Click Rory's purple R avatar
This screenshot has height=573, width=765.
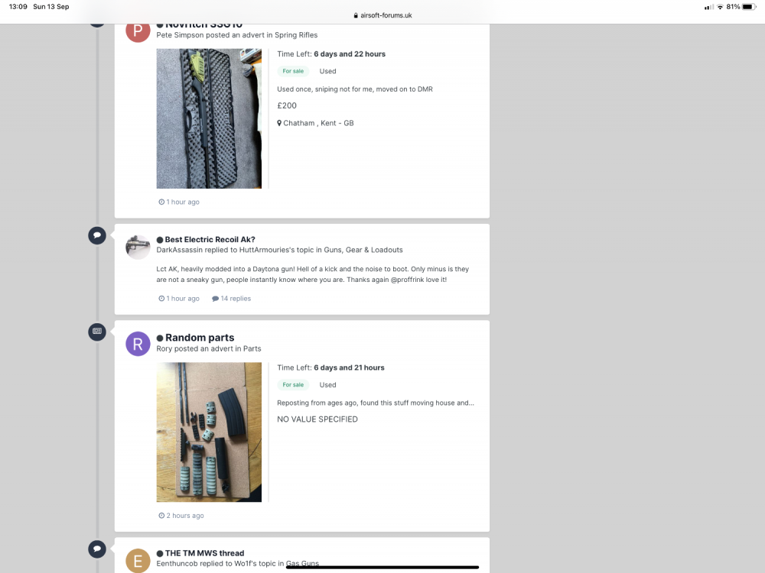pos(138,344)
